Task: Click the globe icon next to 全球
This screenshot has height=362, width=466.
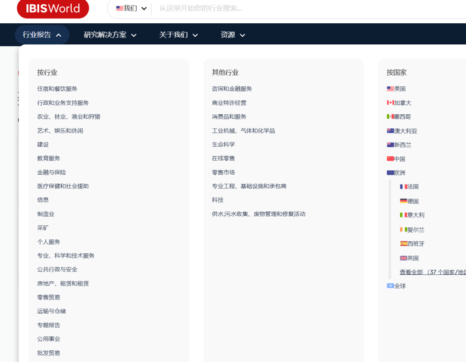Action: 390,285
